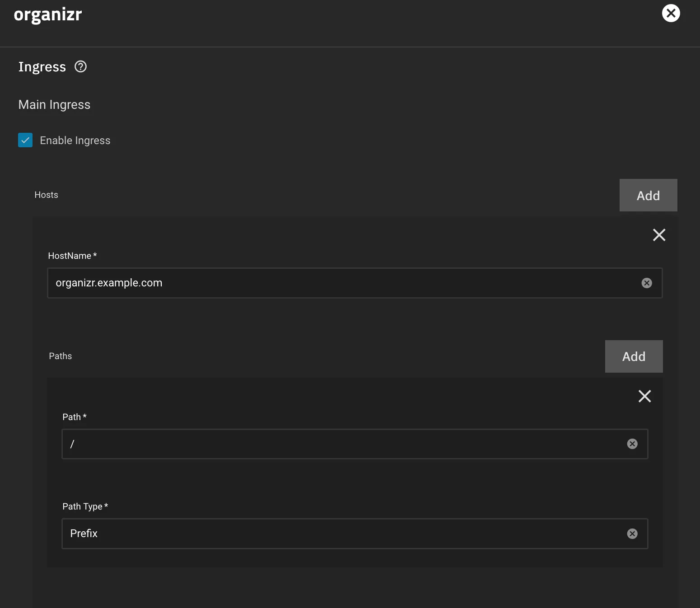Click into the Path text field
This screenshot has height=608, width=700.
coord(343,444)
